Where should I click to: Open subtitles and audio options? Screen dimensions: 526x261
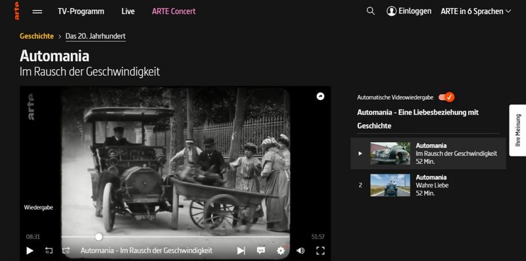(260, 250)
